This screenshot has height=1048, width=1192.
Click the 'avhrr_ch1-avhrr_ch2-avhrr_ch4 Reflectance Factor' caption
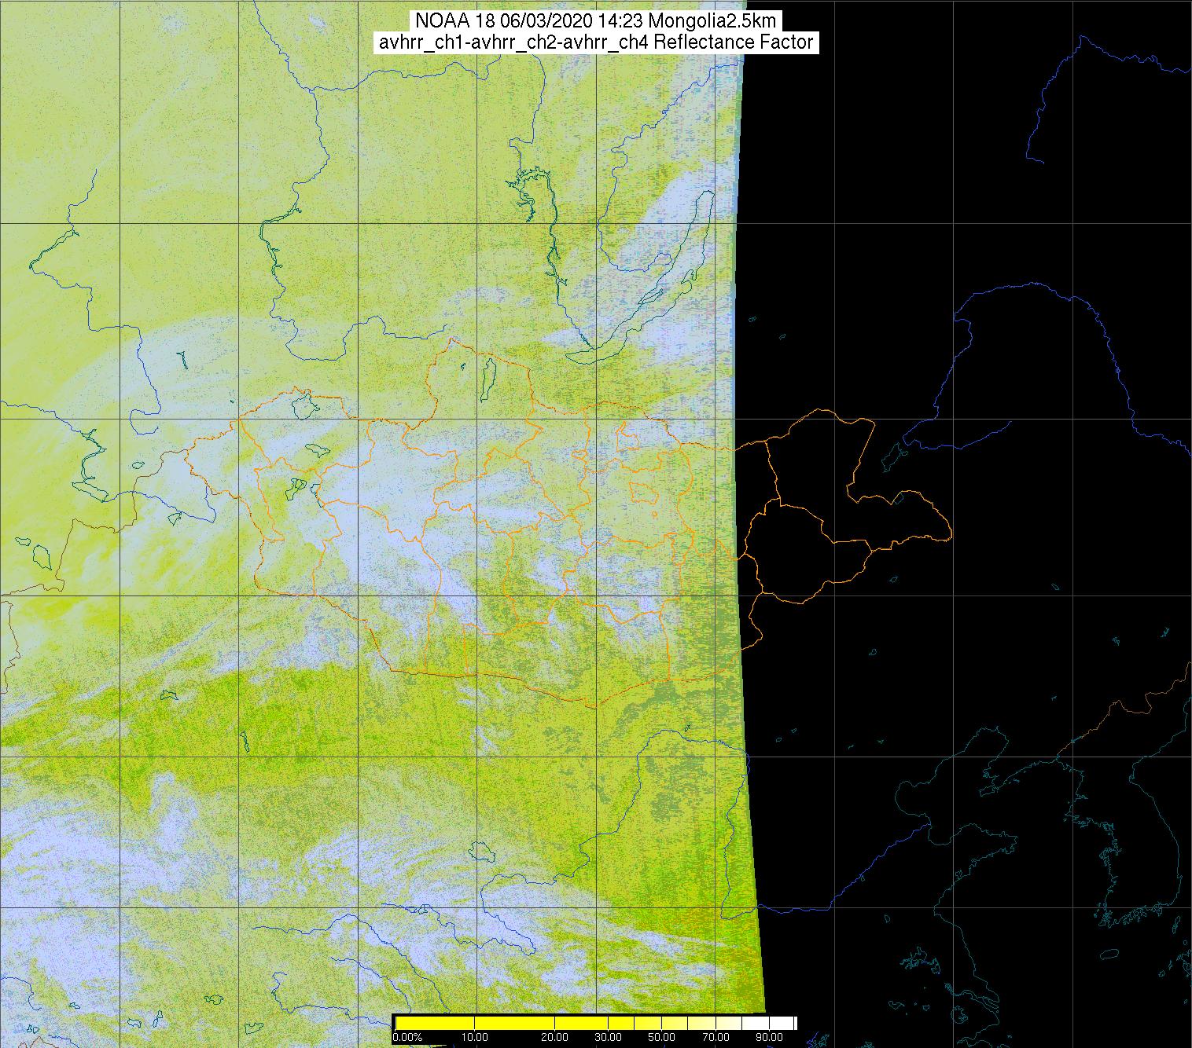596,42
